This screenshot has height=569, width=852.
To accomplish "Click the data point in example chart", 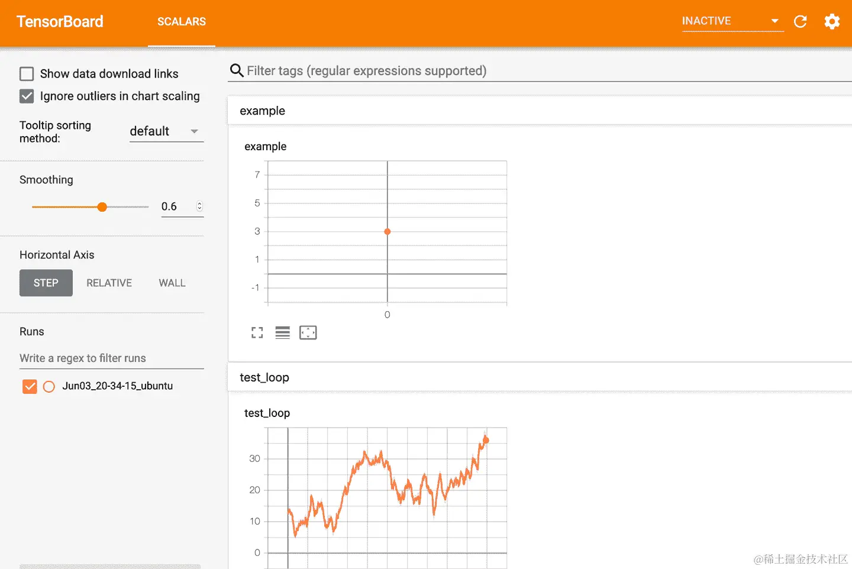I will (x=388, y=232).
